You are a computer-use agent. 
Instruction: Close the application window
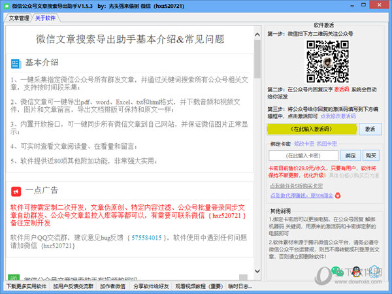coord(379,5)
